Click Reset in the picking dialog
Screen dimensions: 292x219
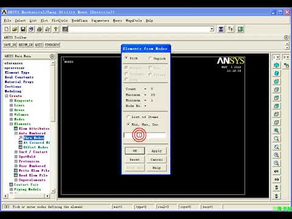click(134, 159)
